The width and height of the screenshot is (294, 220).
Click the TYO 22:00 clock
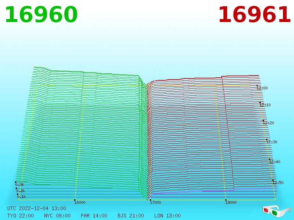click(21, 216)
